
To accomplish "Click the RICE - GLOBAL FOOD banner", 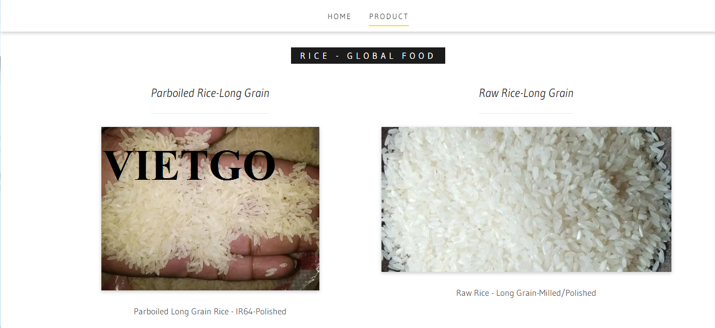I will pos(368,56).
